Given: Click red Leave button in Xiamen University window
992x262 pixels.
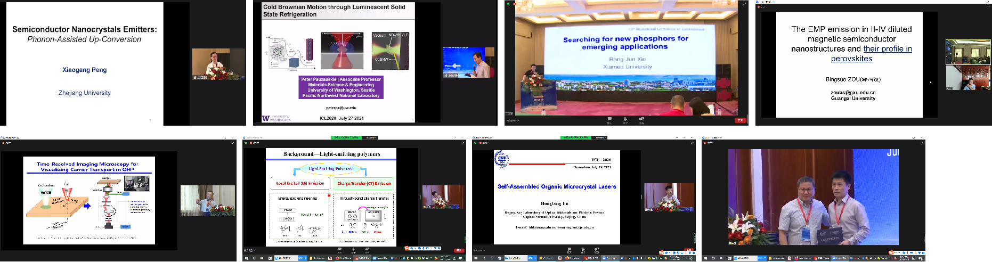Looking at the screenshot, I should coord(740,120).
